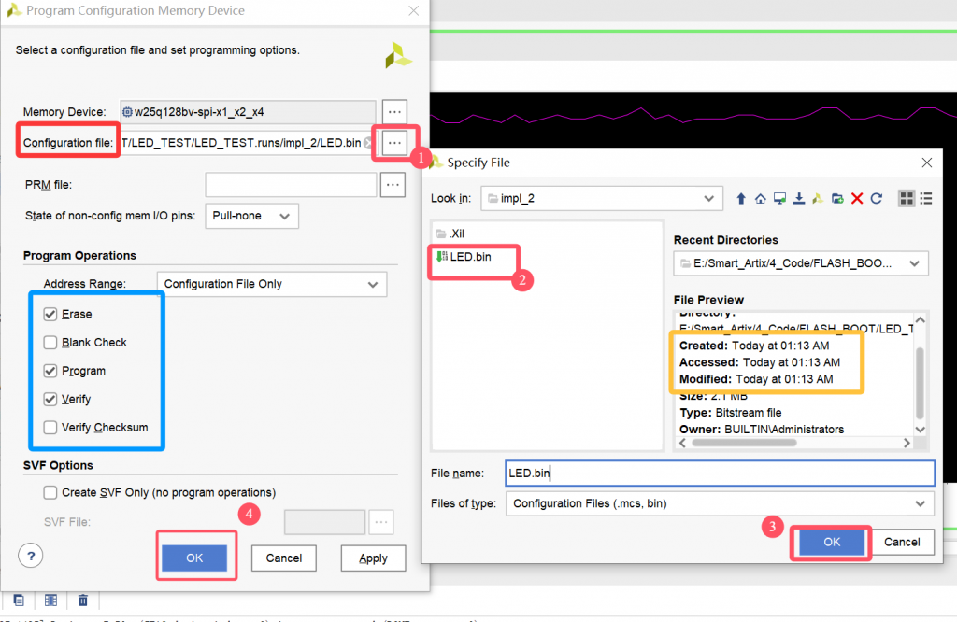Refresh the file list
This screenshot has width=957, height=622.
pos(877,198)
